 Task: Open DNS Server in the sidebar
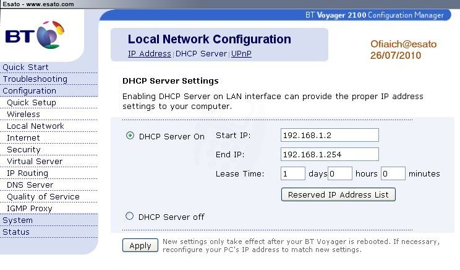coord(30,185)
